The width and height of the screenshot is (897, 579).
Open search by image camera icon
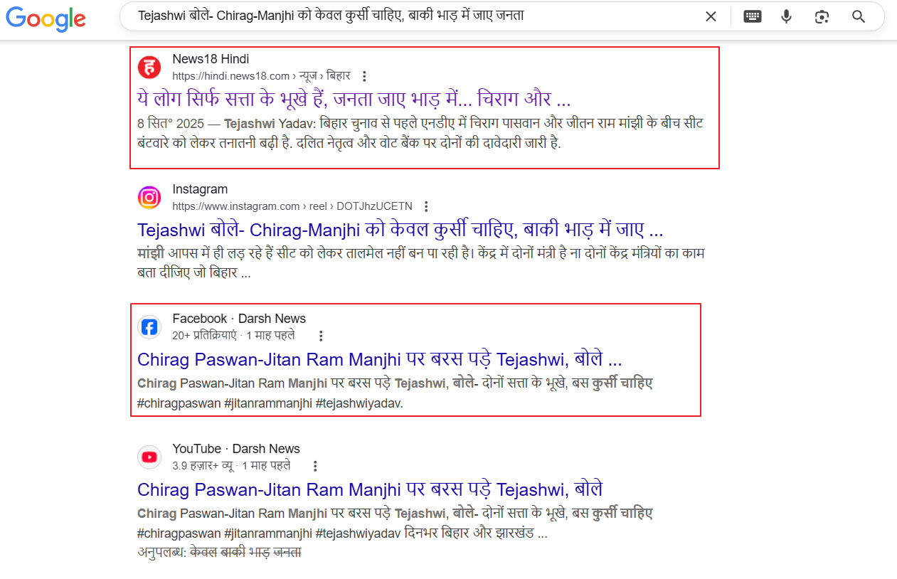click(822, 16)
